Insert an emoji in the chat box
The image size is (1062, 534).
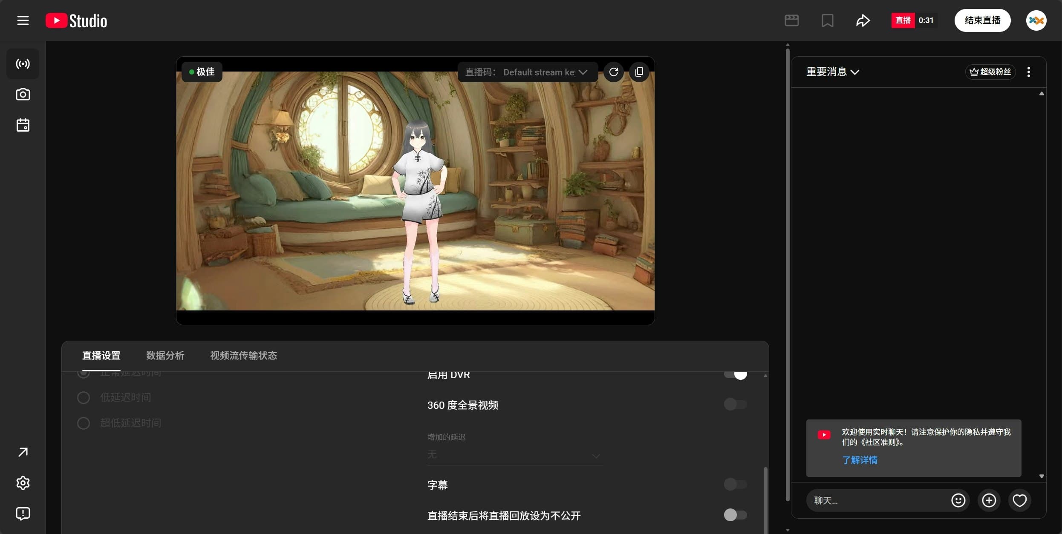click(958, 500)
